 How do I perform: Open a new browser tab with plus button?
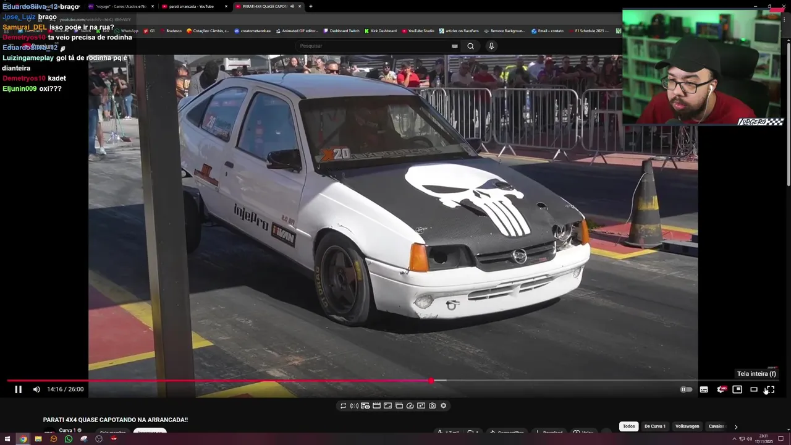(311, 6)
